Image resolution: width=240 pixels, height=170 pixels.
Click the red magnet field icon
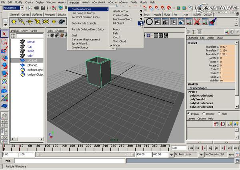click(169, 8)
